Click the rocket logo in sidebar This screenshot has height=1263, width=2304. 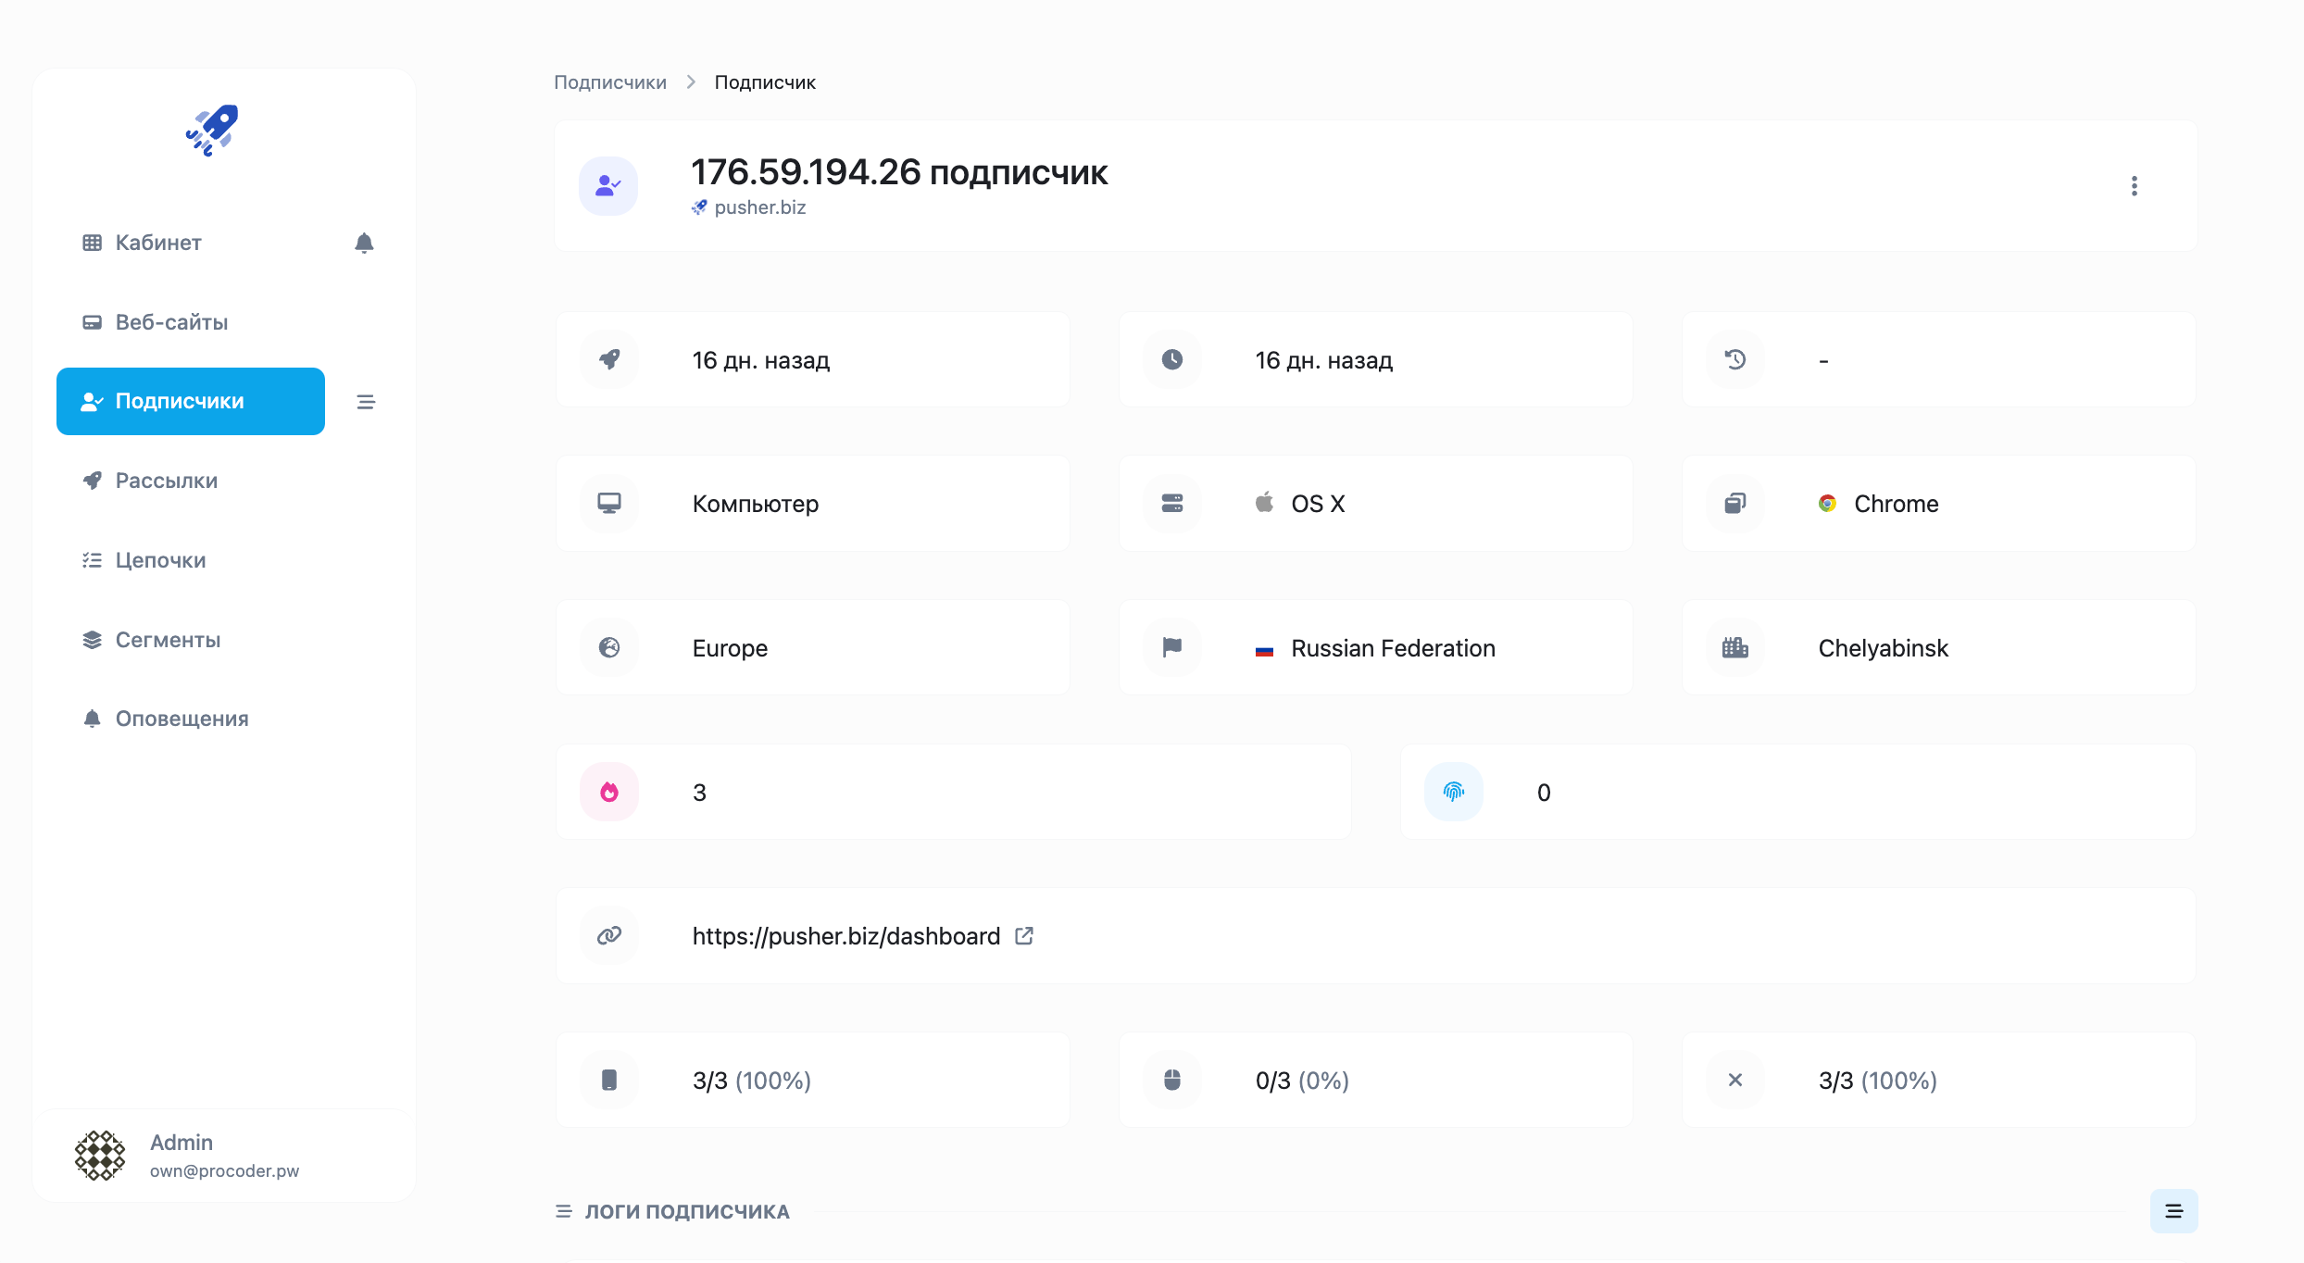coord(212,130)
